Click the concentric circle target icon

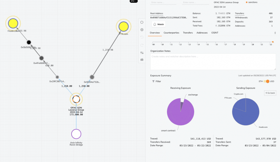tap(142, 30)
